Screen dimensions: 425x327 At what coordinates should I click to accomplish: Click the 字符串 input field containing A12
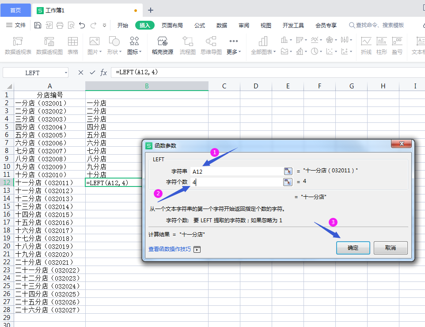pos(237,171)
